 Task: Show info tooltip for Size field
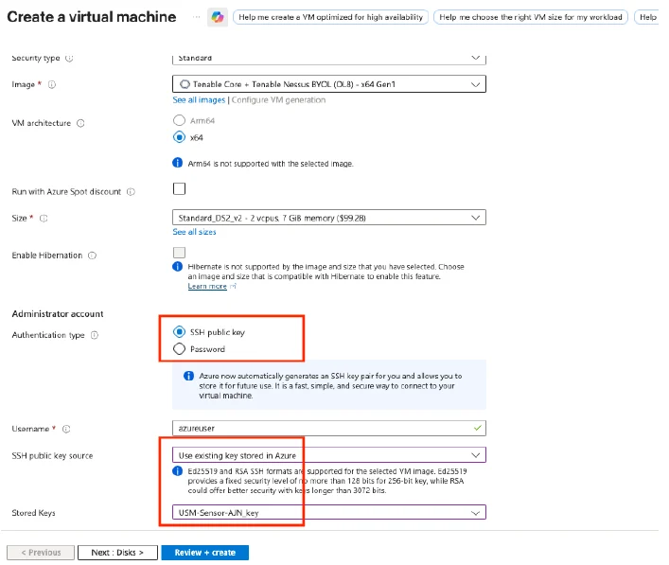click(x=44, y=219)
